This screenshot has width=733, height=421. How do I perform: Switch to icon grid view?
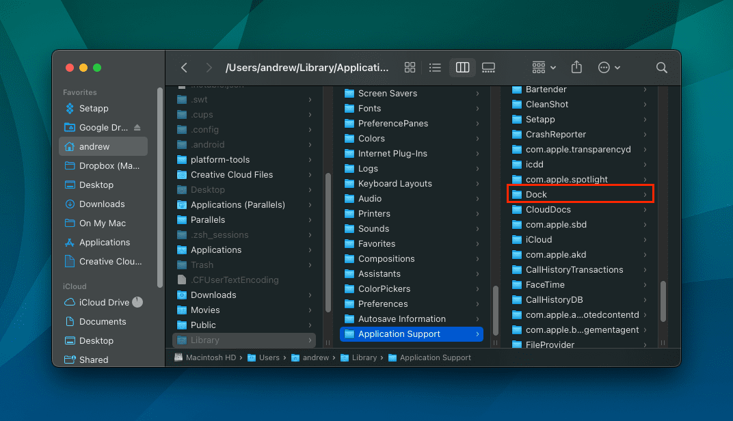410,68
